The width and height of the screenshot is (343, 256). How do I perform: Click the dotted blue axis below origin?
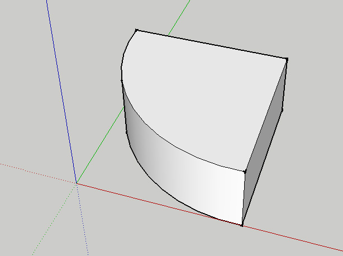click(x=83, y=224)
